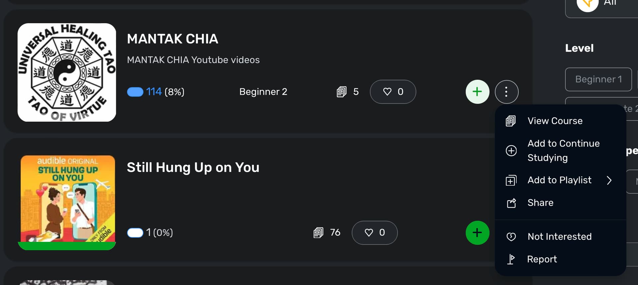This screenshot has width=638, height=285.
Task: Open the Universal Healing Tao thumbnail
Action: click(67, 72)
